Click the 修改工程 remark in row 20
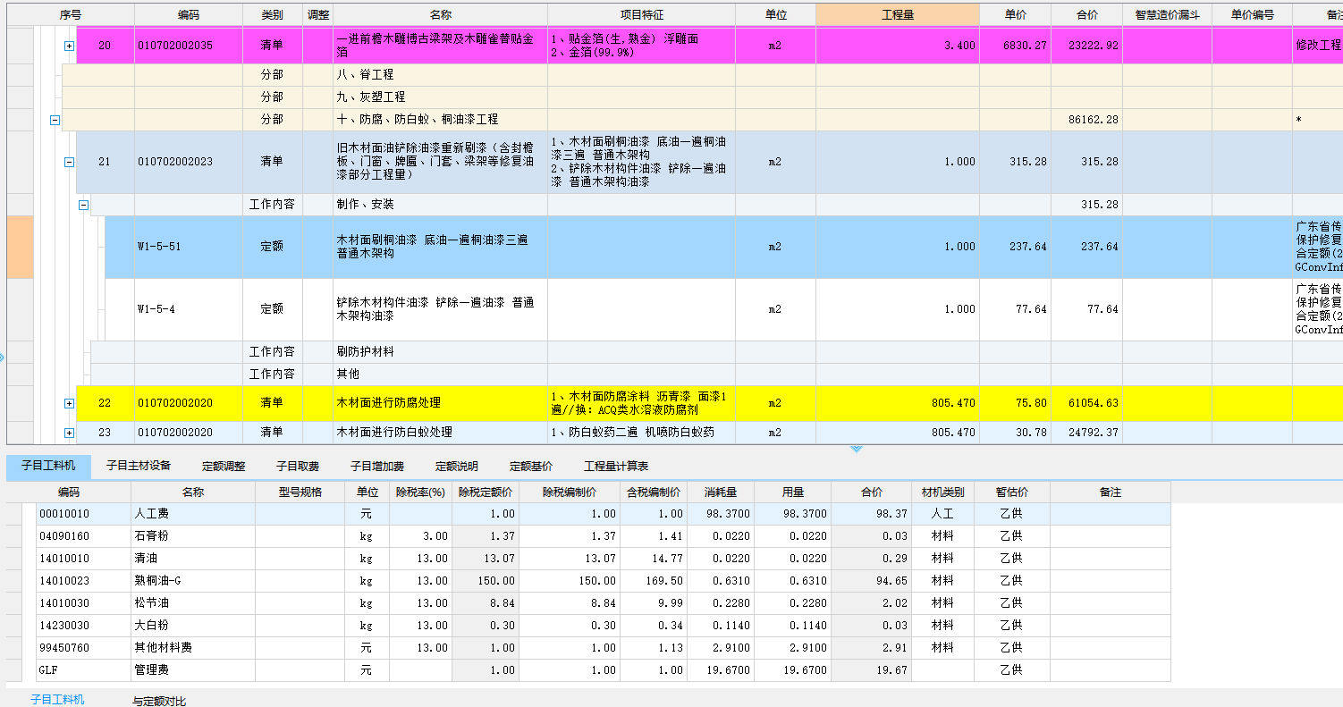This screenshot has height=707, width=1343. pos(1318,46)
